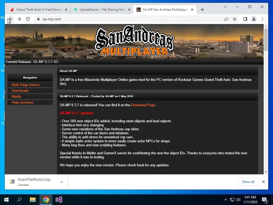Click the page scrollbar down arrow
Screen dimensions: 273x205
pos(266,172)
